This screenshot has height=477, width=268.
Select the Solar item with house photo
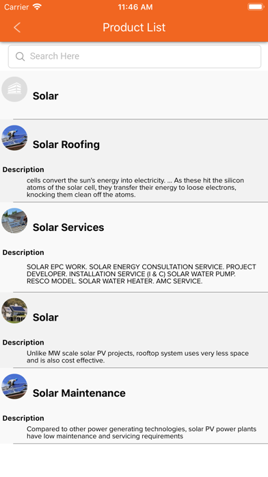pos(46,317)
